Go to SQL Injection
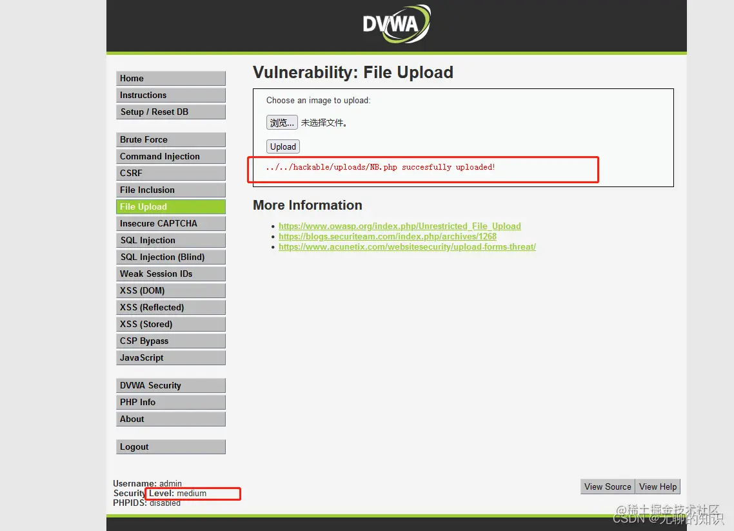 171,240
